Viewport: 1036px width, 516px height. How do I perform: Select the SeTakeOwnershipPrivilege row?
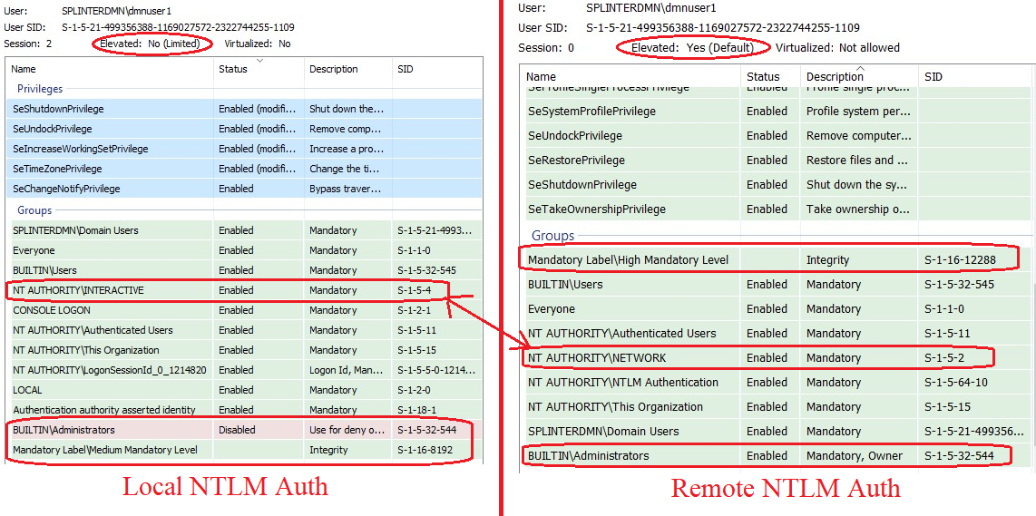coord(596,209)
